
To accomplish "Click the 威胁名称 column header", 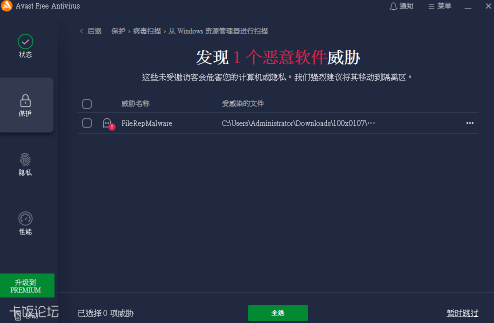I will pos(135,103).
